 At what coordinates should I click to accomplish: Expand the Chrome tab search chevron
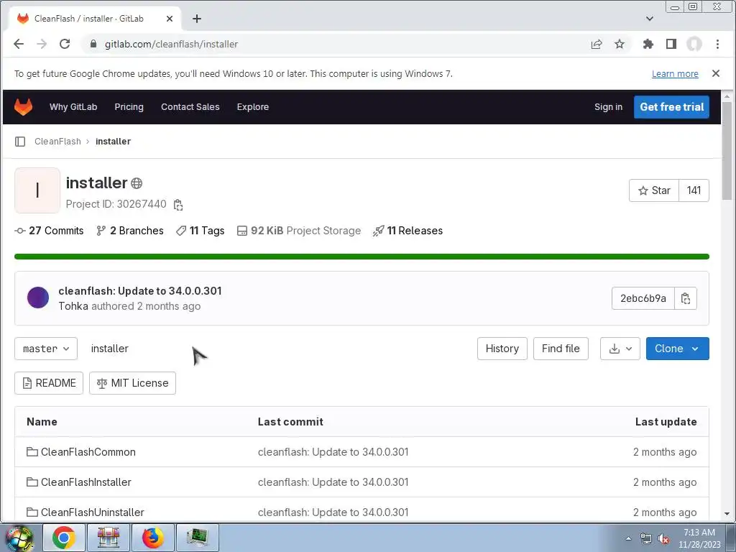[650, 19]
